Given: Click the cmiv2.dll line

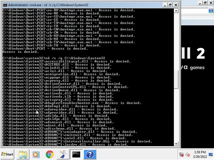Looking at the screenshot, I should click(x=64, y=138).
